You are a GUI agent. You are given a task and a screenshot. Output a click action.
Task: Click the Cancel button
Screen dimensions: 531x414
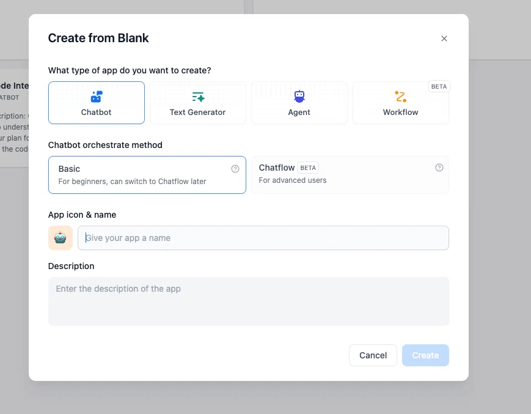click(x=373, y=355)
